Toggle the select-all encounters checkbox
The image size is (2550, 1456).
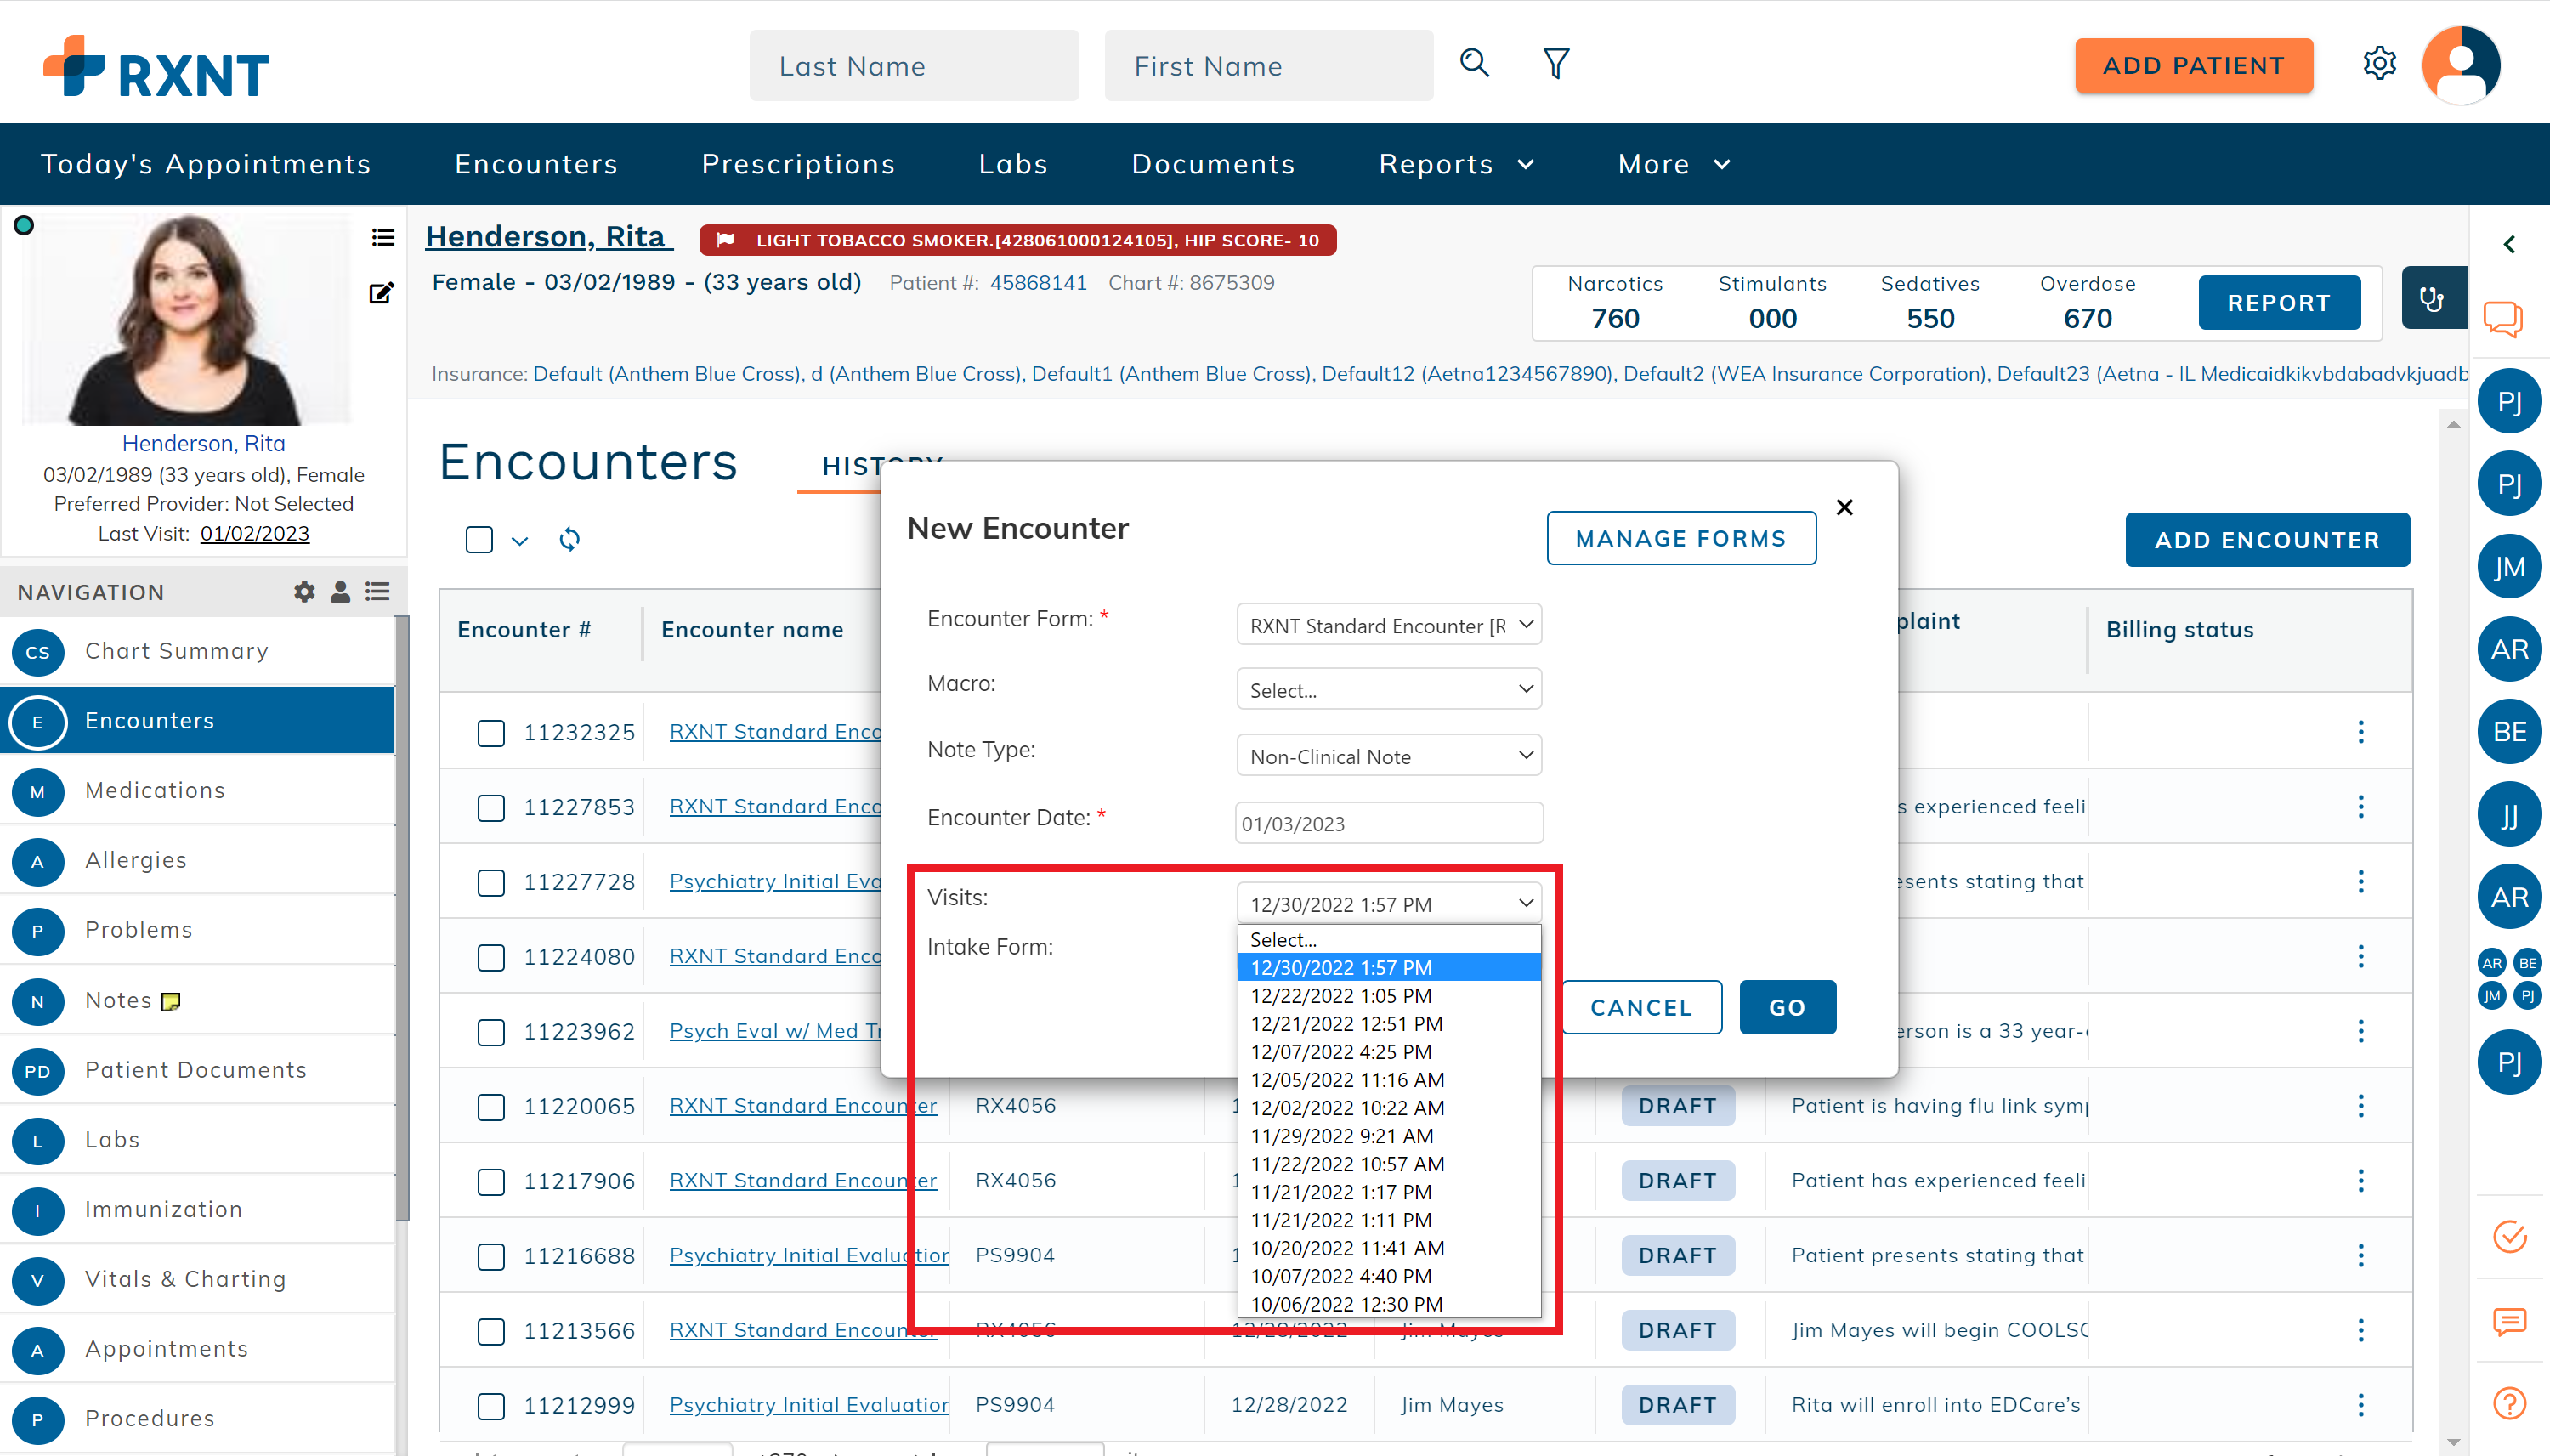click(479, 540)
